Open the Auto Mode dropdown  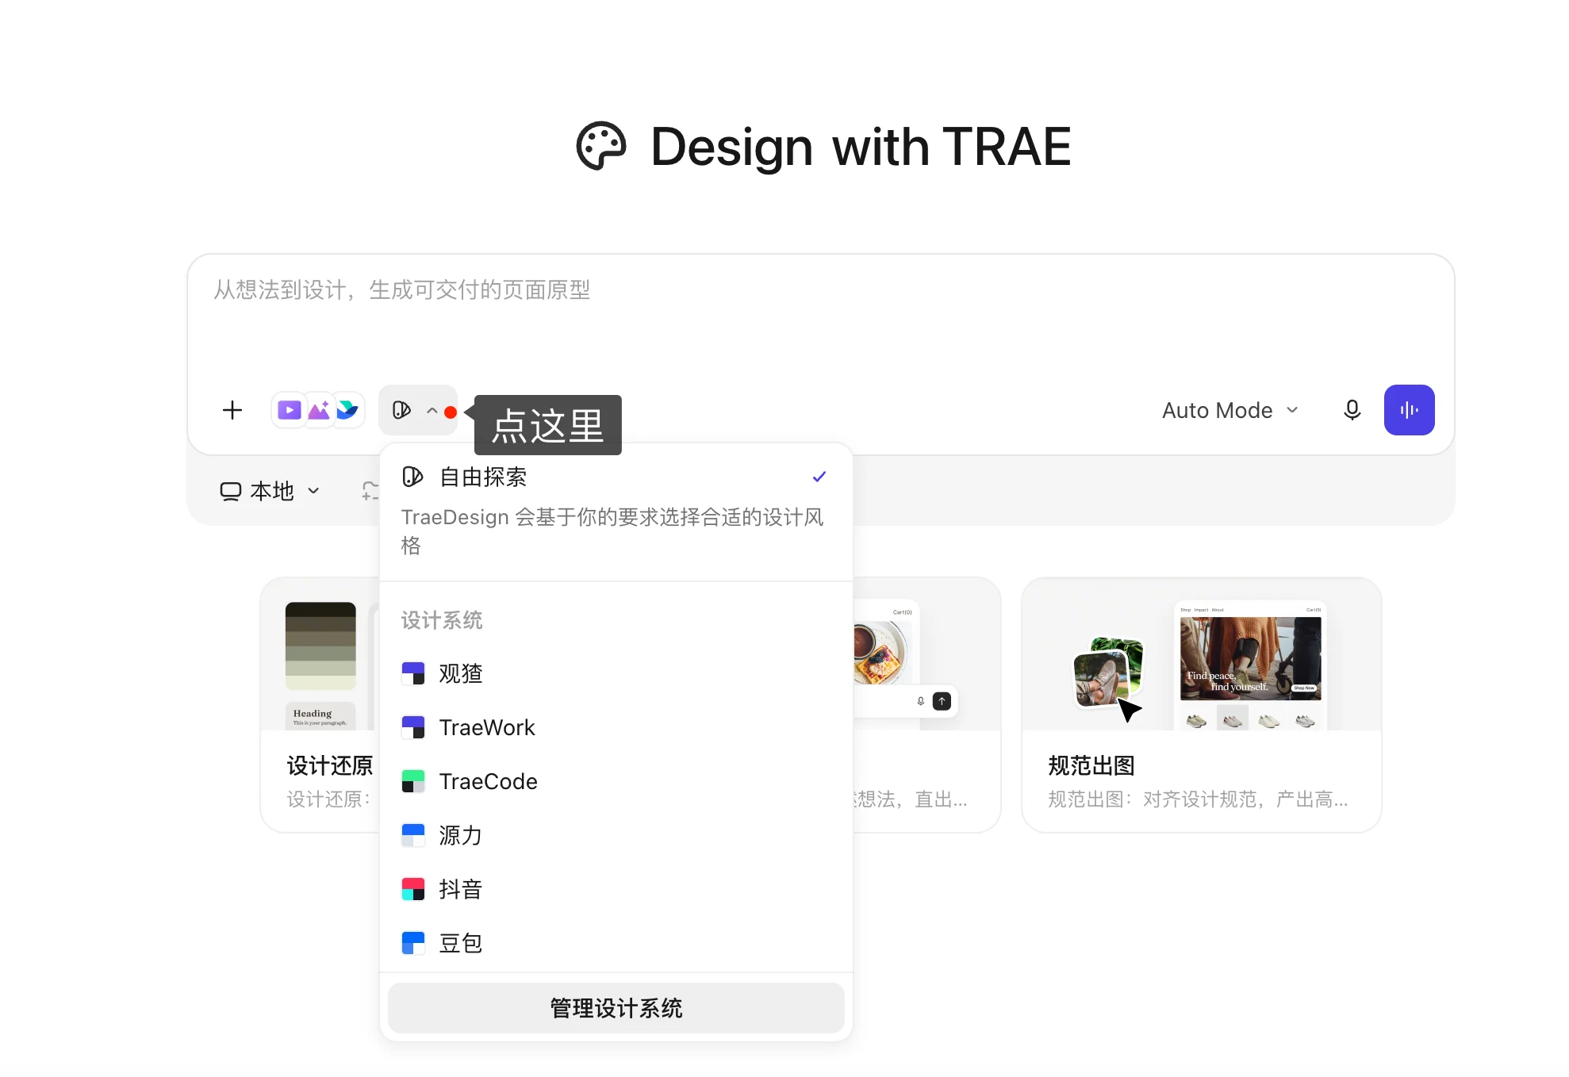click(x=1230, y=410)
